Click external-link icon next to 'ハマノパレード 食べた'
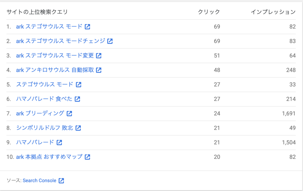 click(x=77, y=99)
